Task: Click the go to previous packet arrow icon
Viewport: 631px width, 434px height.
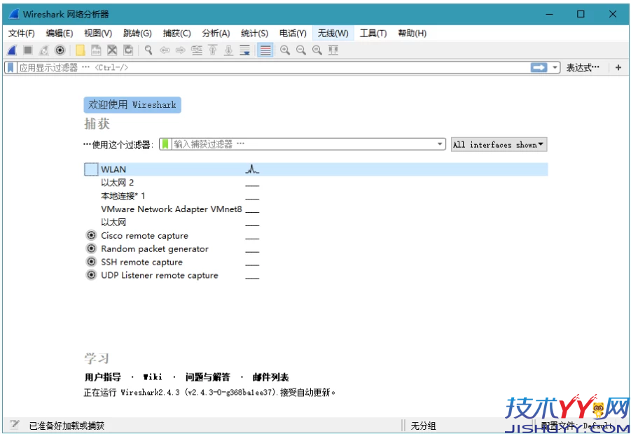Action: point(166,50)
